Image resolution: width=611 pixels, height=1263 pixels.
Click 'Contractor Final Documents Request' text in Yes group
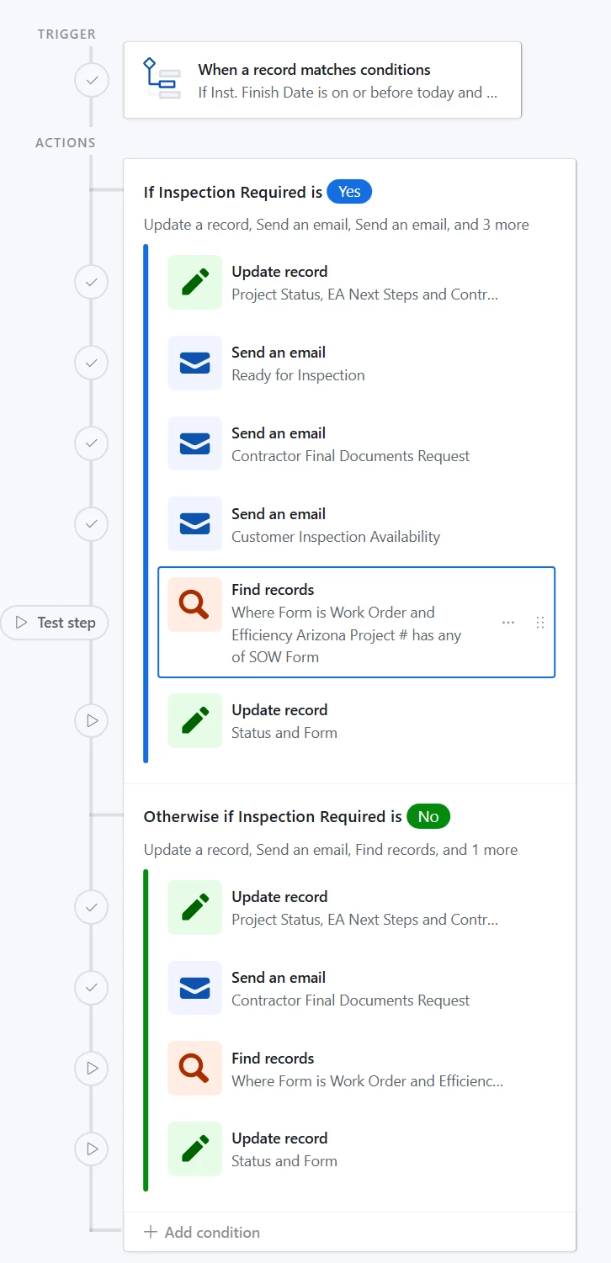(x=351, y=456)
